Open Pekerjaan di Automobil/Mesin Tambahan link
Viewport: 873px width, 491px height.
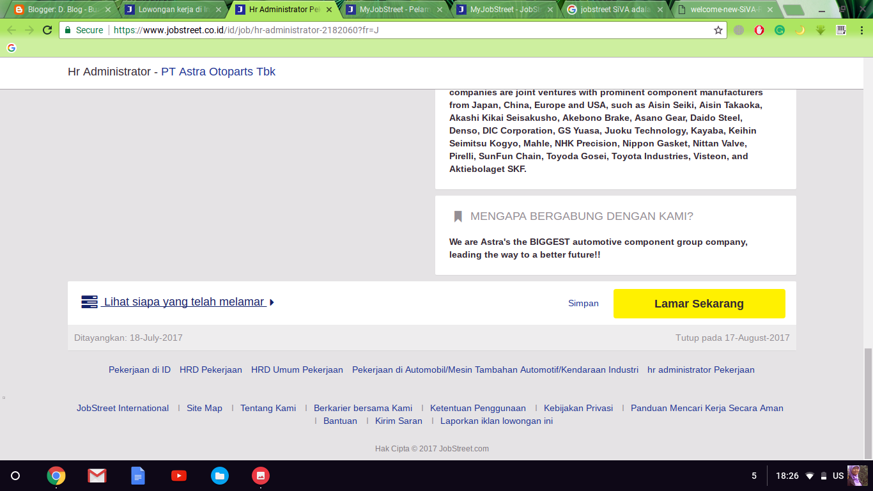(495, 370)
